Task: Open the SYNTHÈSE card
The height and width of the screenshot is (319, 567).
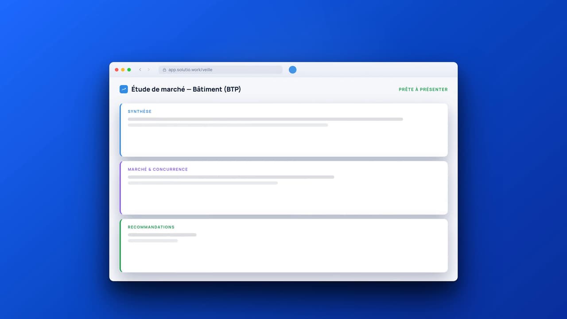Action: point(283,130)
